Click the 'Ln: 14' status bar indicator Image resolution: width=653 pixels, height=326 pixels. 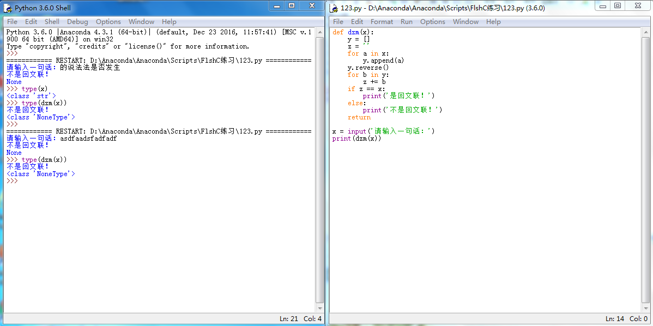[614, 319]
